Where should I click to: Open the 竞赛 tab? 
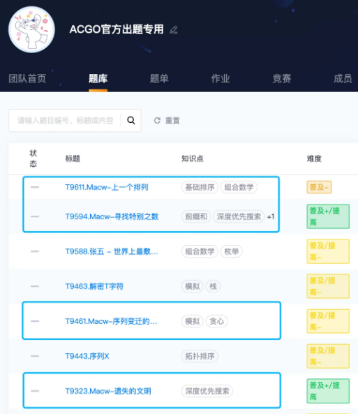[x=282, y=78]
